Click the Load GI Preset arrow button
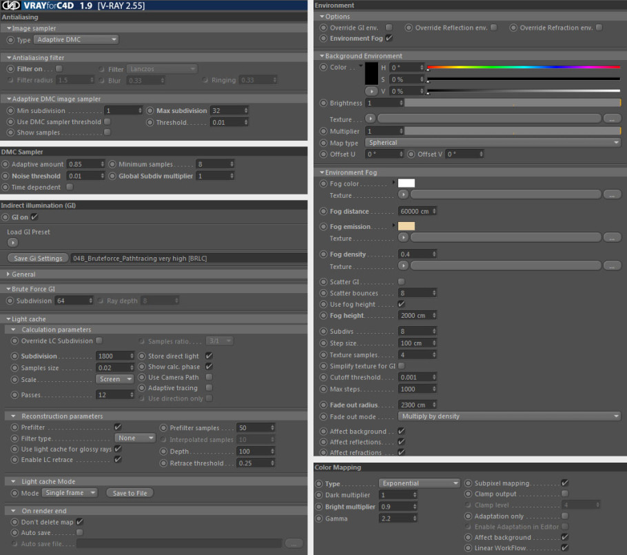The image size is (627, 555). (x=12, y=243)
